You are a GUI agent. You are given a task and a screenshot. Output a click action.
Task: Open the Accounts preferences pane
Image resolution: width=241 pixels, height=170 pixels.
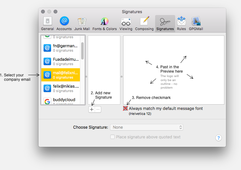pos(64,23)
